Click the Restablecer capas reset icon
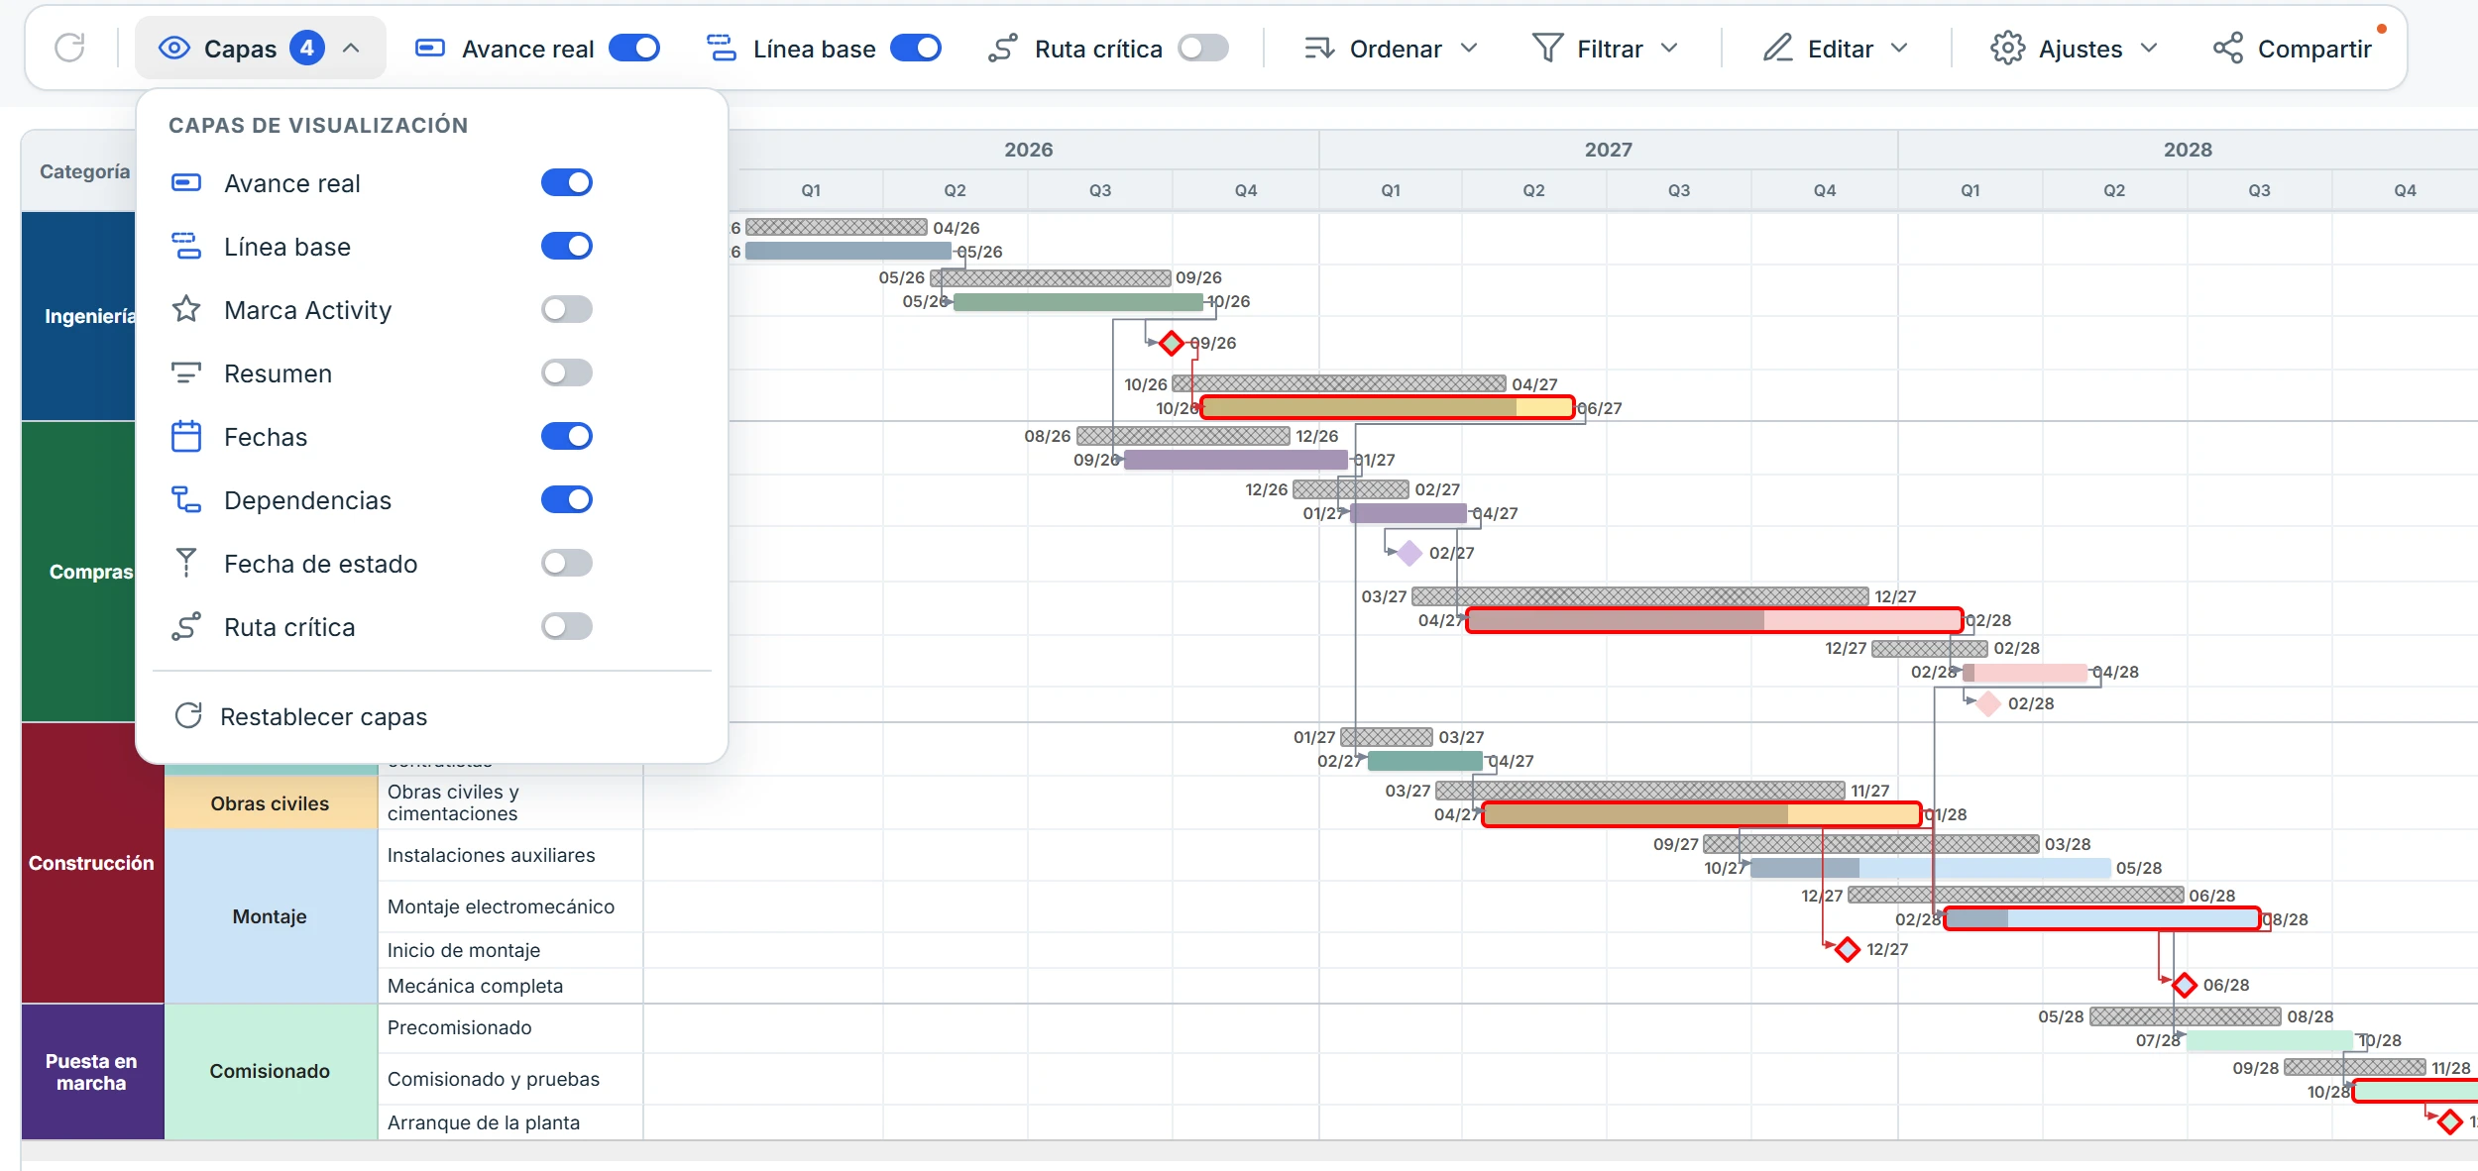This screenshot has width=2478, height=1171. click(x=188, y=715)
